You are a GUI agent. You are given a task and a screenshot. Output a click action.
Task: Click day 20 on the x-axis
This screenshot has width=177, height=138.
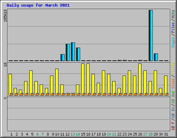click(x=109, y=134)
